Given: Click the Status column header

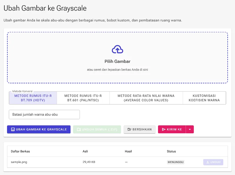Looking at the screenshot, I should tap(171, 151).
